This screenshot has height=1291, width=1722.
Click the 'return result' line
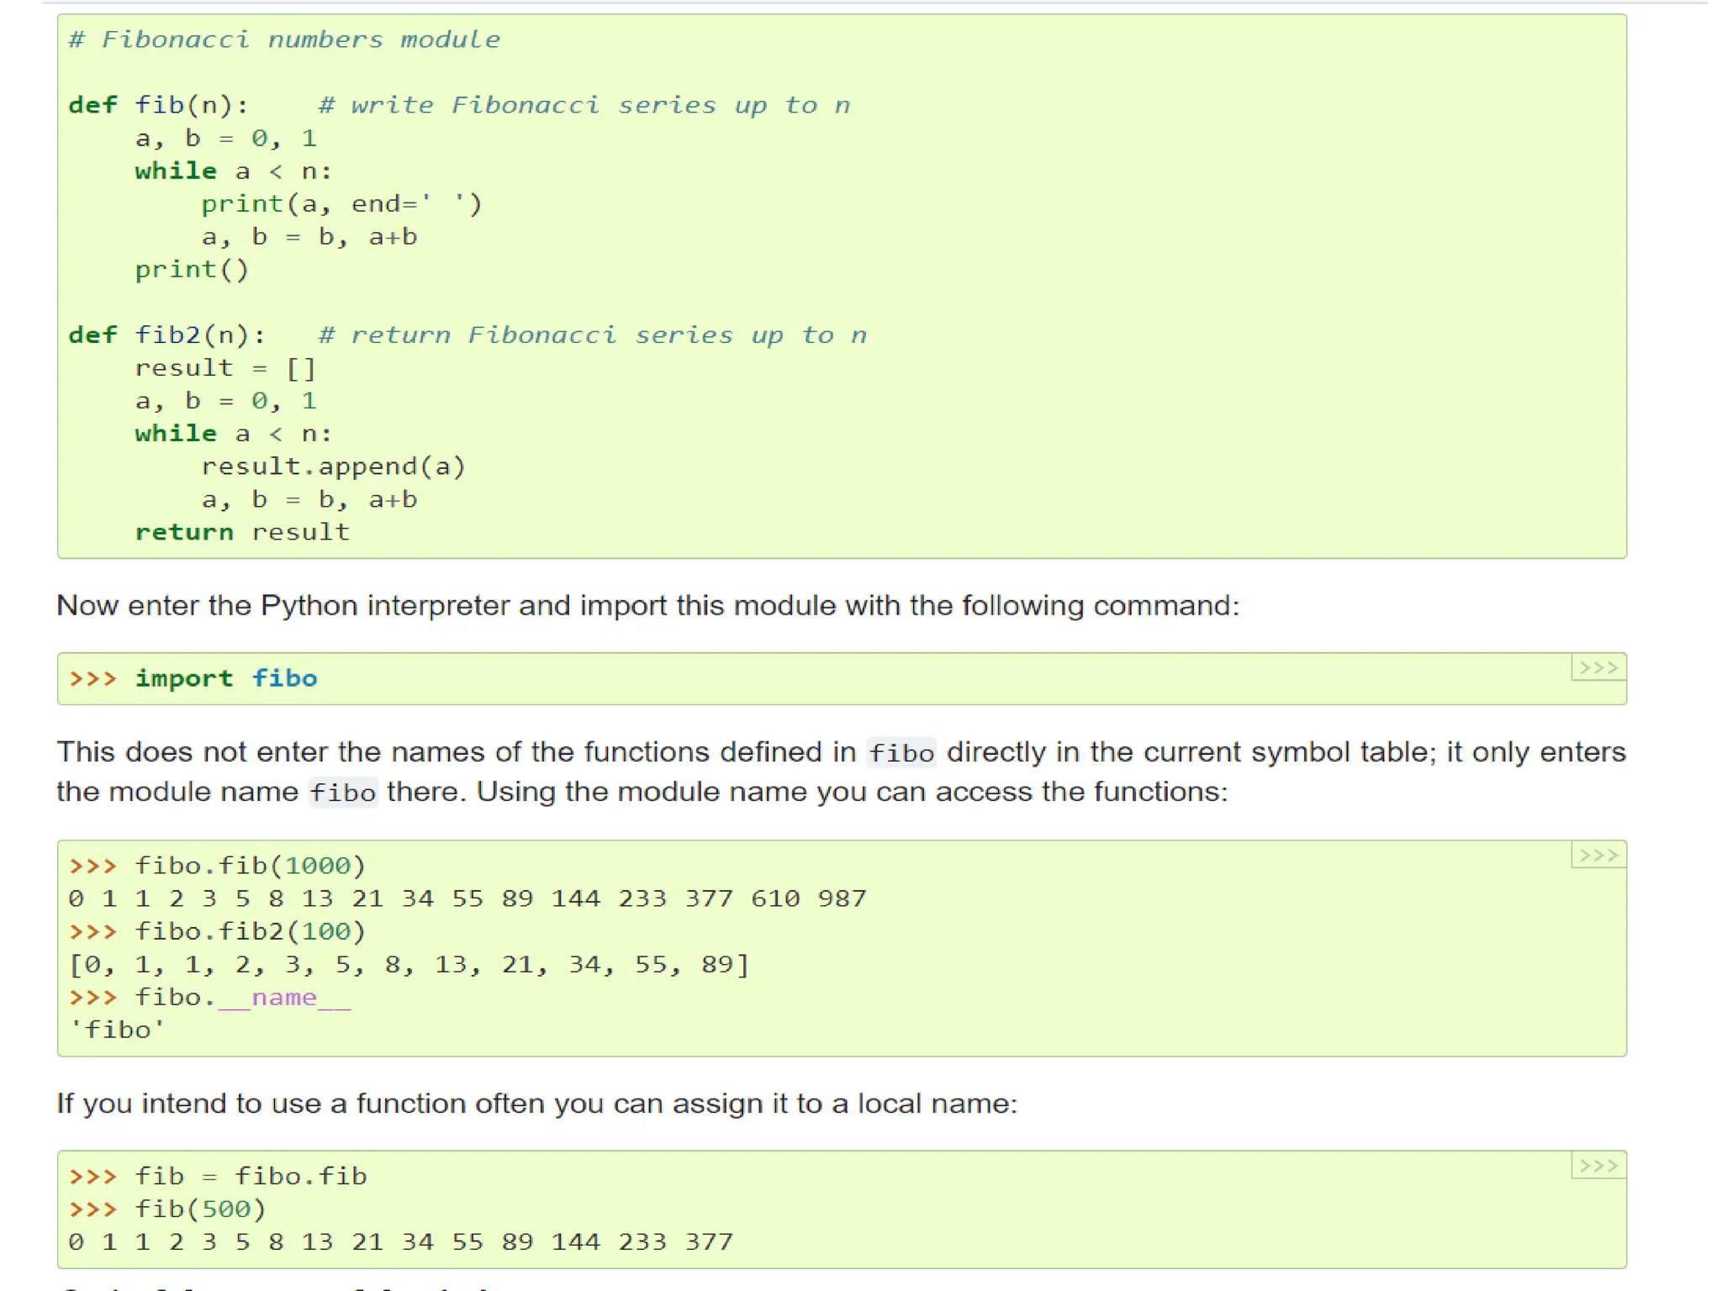(242, 532)
